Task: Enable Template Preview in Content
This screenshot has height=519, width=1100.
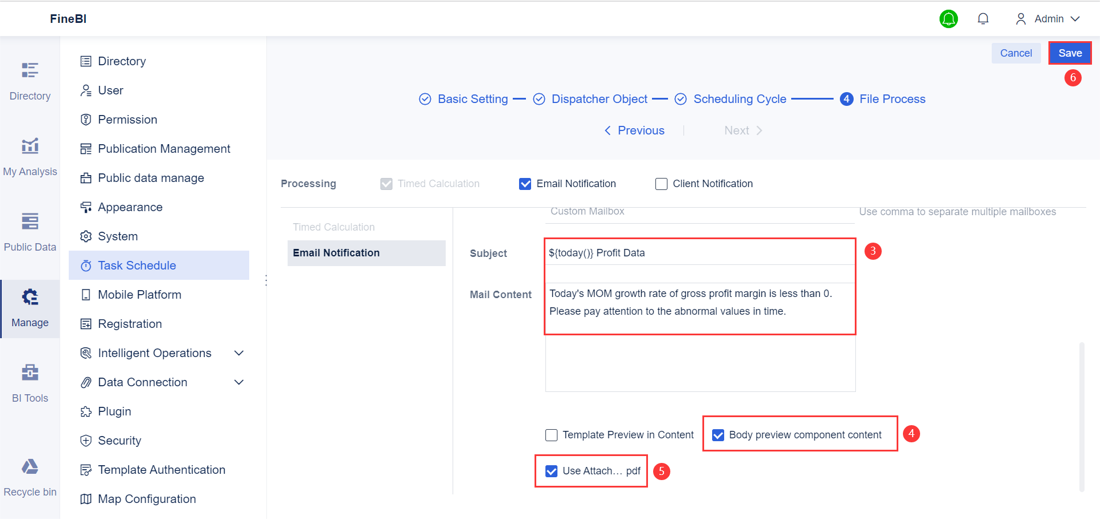Action: pos(551,435)
